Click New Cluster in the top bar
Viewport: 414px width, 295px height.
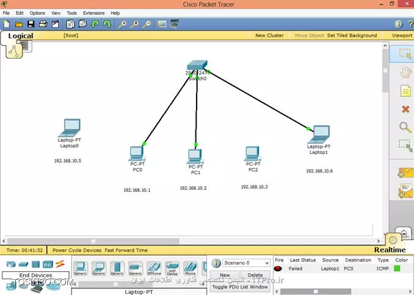[x=269, y=35]
